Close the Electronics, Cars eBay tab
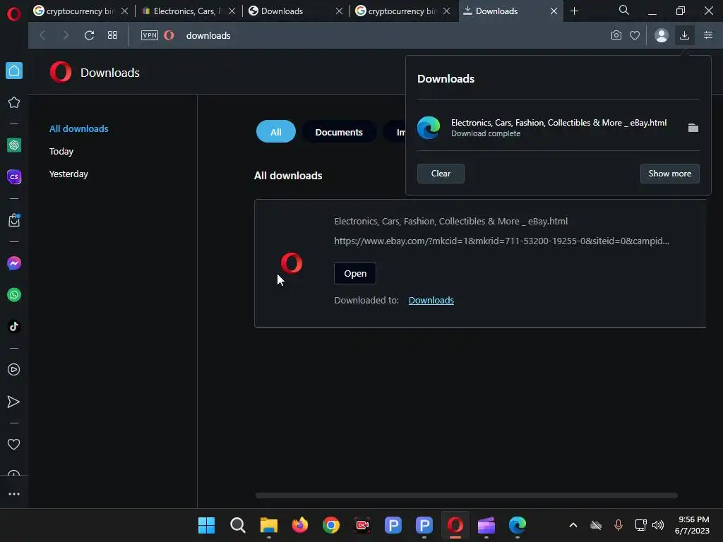 (x=232, y=11)
